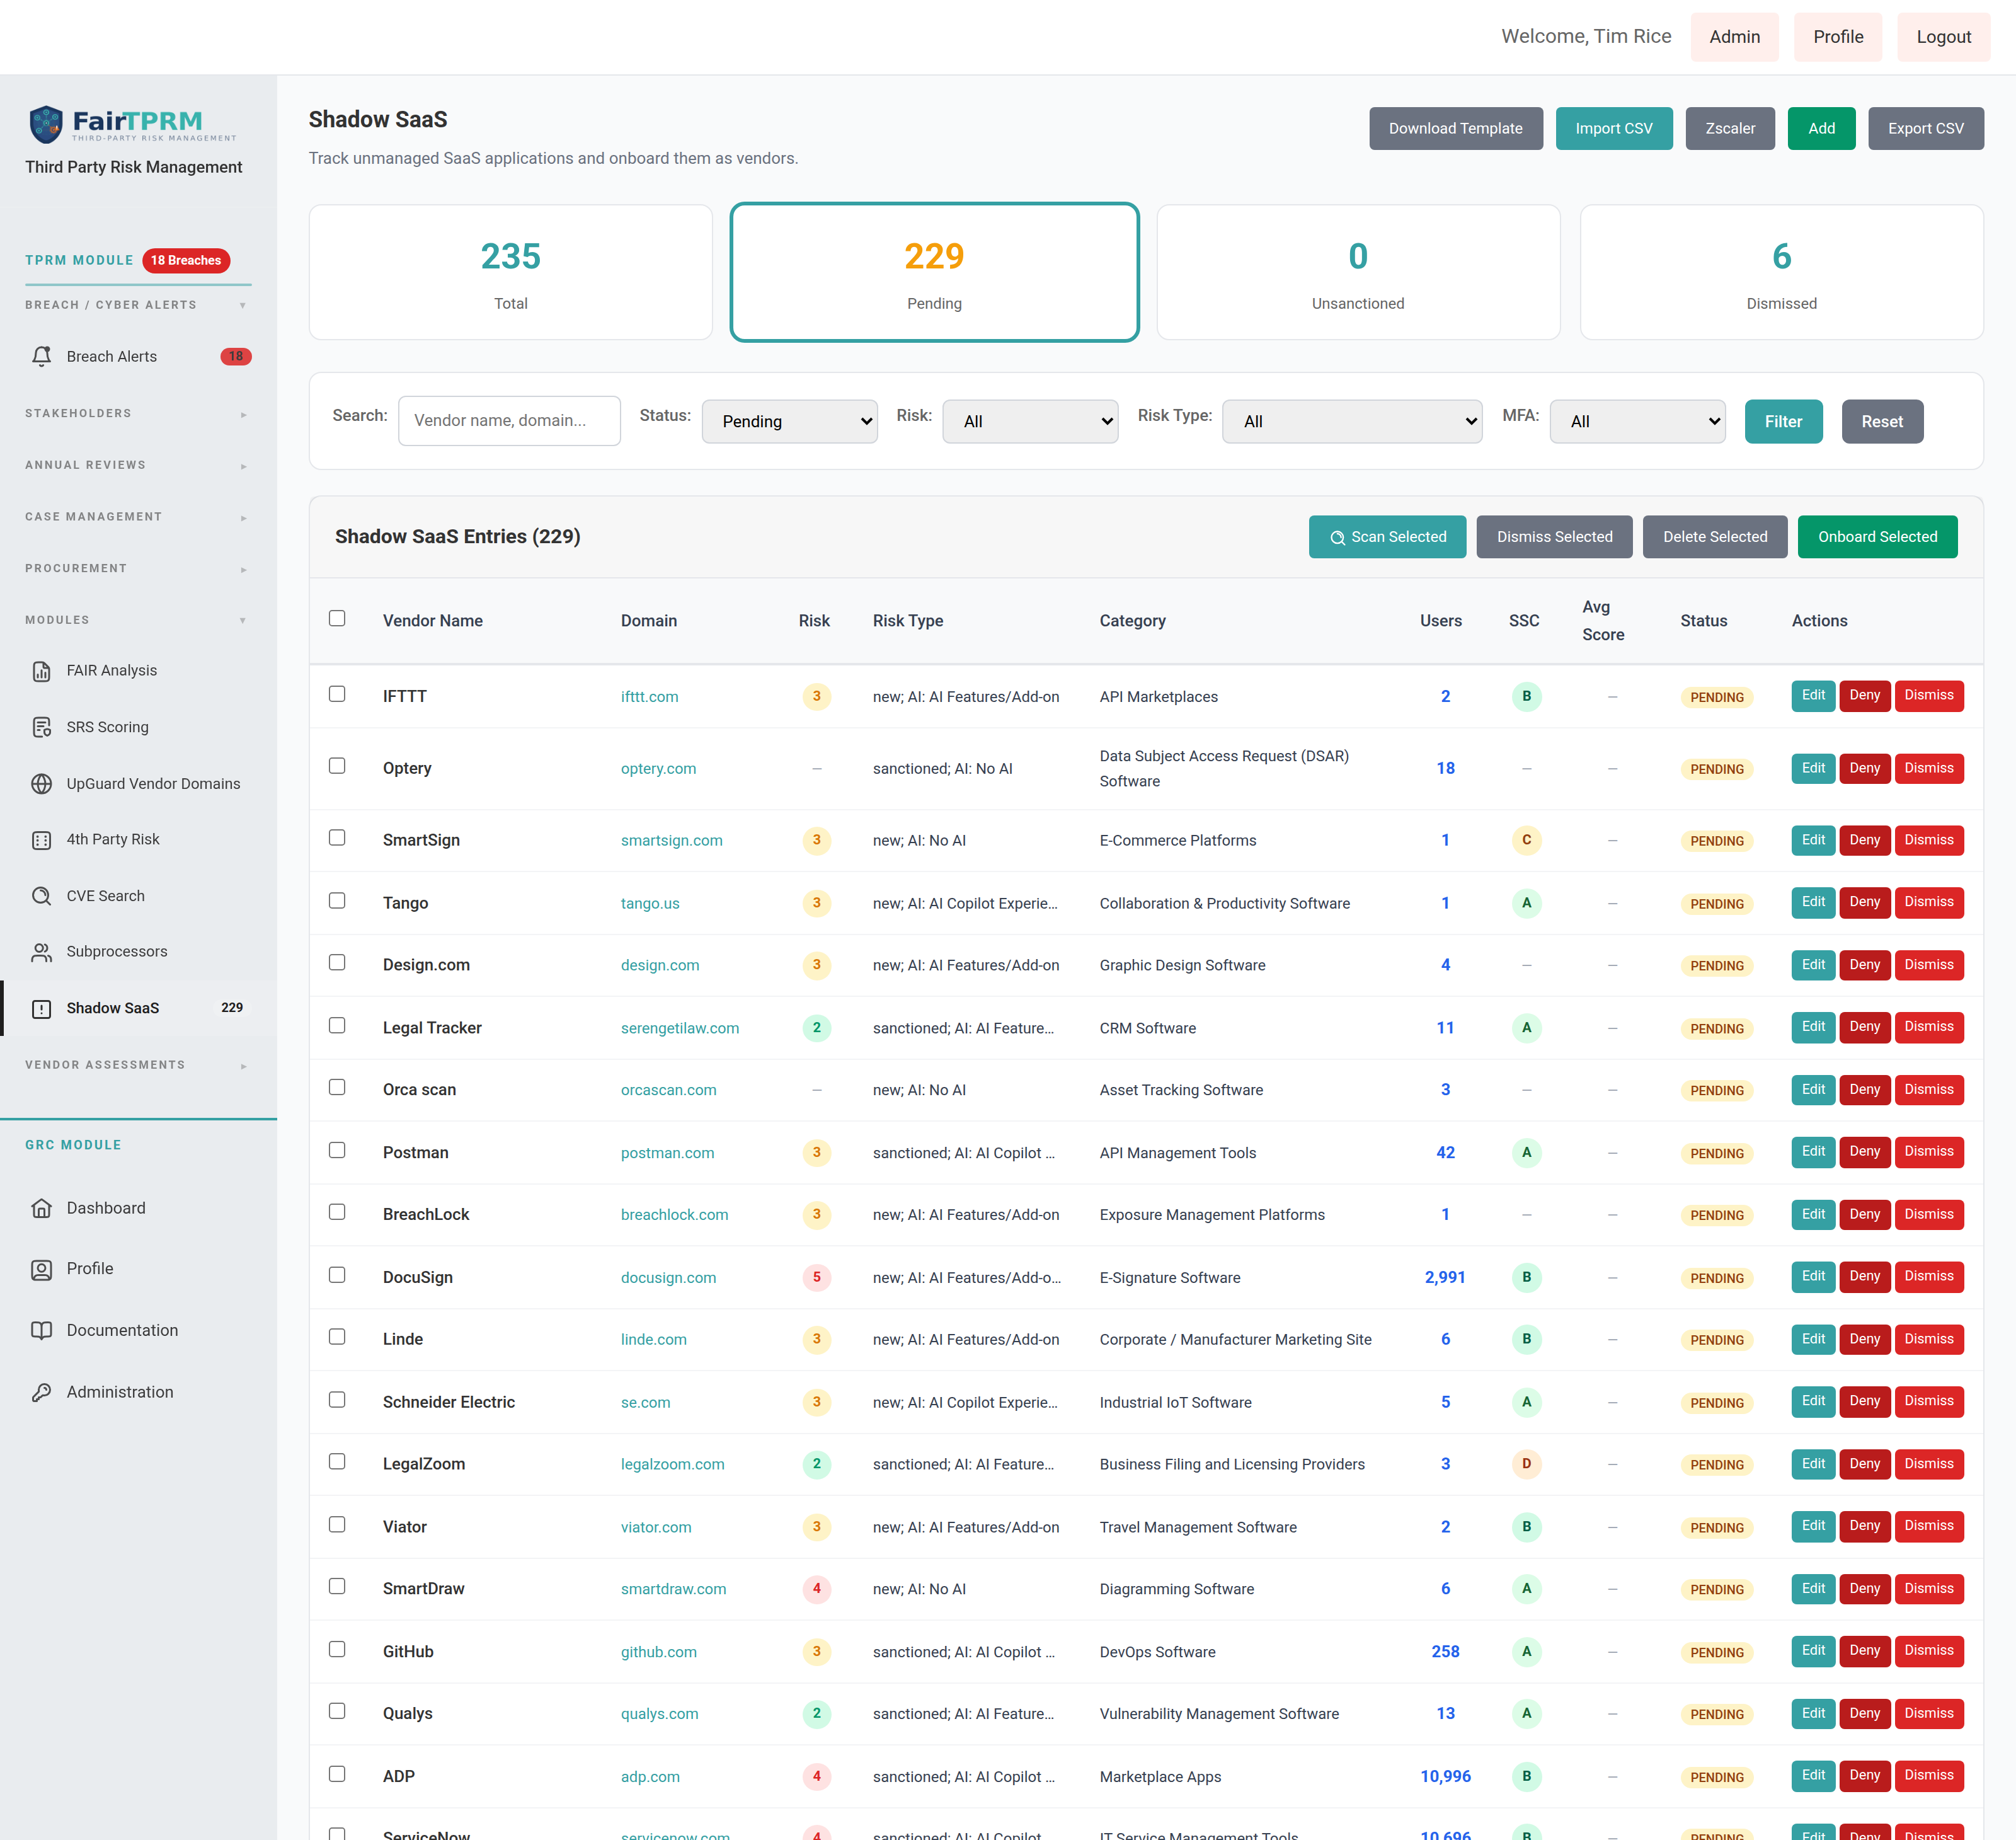Open the postman.com domain link
This screenshot has width=2016, height=1840.
click(x=667, y=1153)
